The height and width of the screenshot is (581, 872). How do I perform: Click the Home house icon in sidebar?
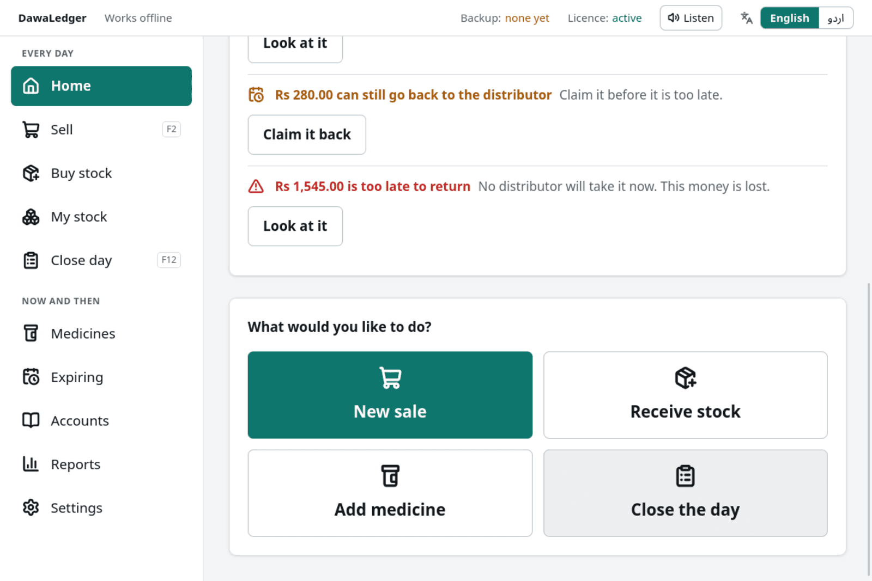(31, 86)
